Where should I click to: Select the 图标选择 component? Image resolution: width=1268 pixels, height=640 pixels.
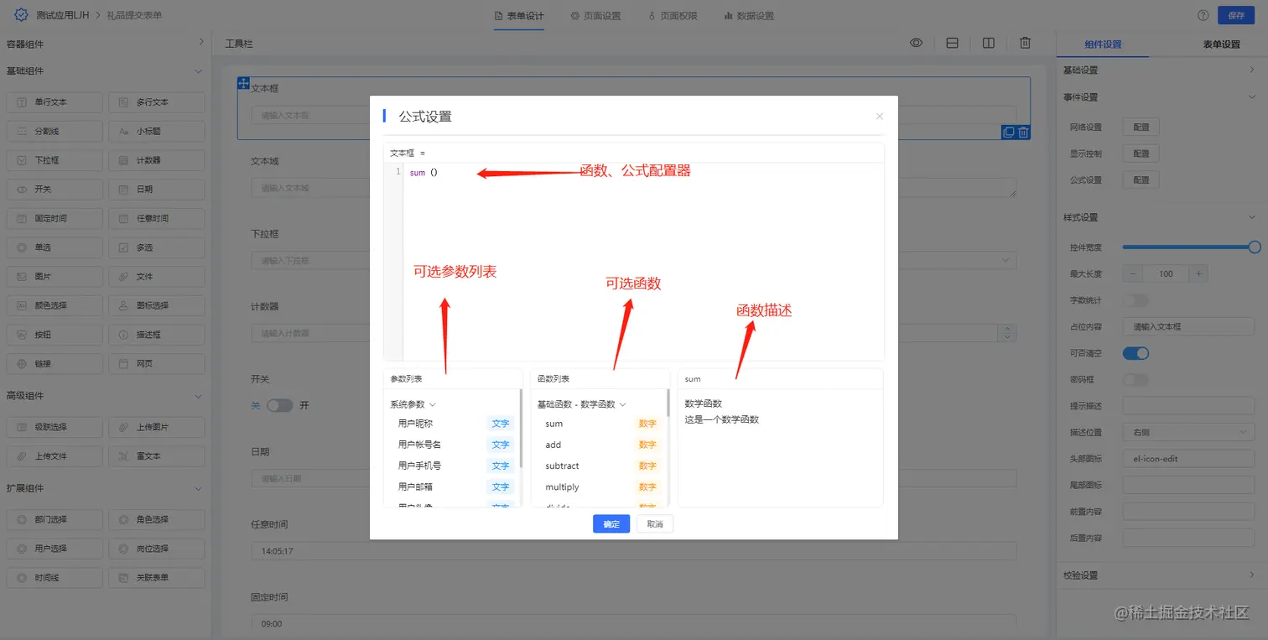pos(157,305)
